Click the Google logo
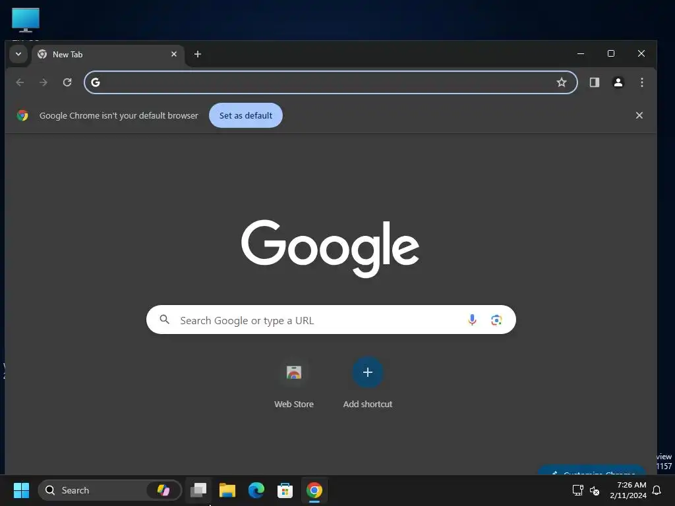Screen dimensions: 675x506 click(330, 248)
